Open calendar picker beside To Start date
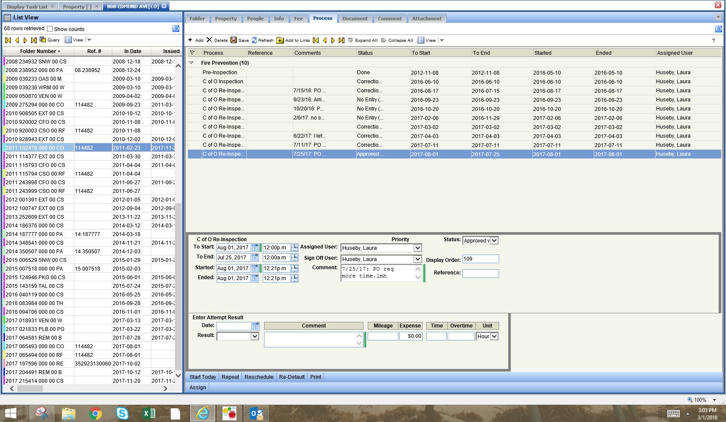This screenshot has width=726, height=422. 255,248
